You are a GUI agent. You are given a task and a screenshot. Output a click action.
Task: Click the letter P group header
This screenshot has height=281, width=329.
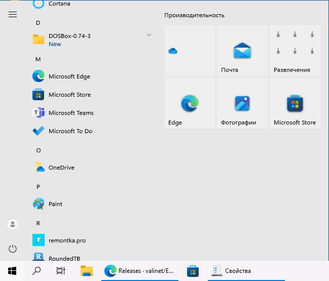(38, 187)
